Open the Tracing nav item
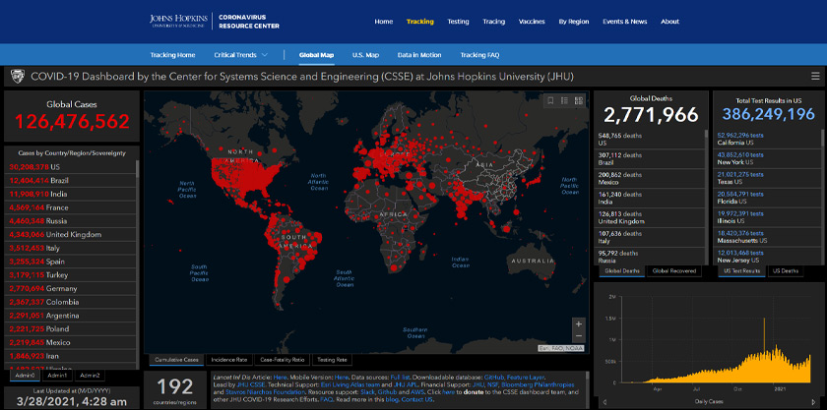This screenshot has width=827, height=410. (493, 22)
